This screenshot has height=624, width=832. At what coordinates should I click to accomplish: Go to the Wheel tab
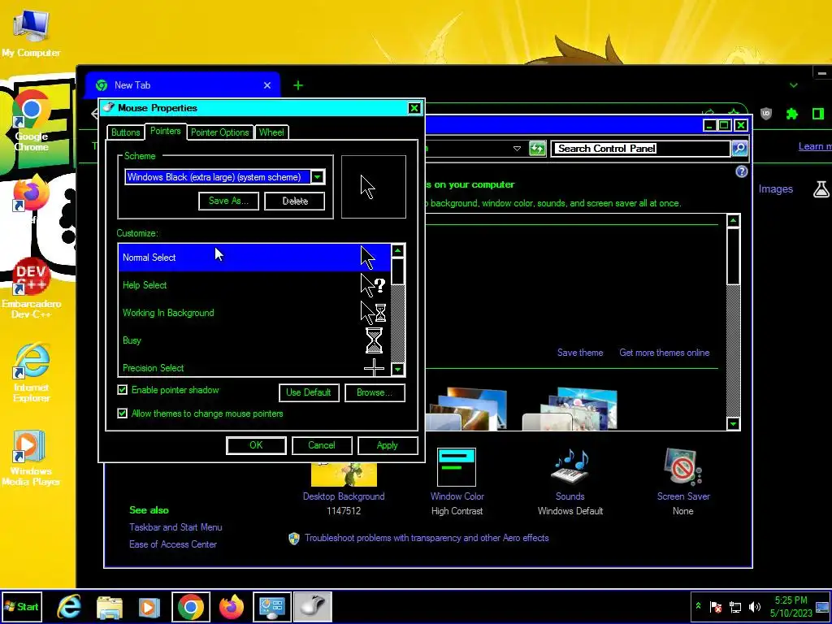point(271,132)
